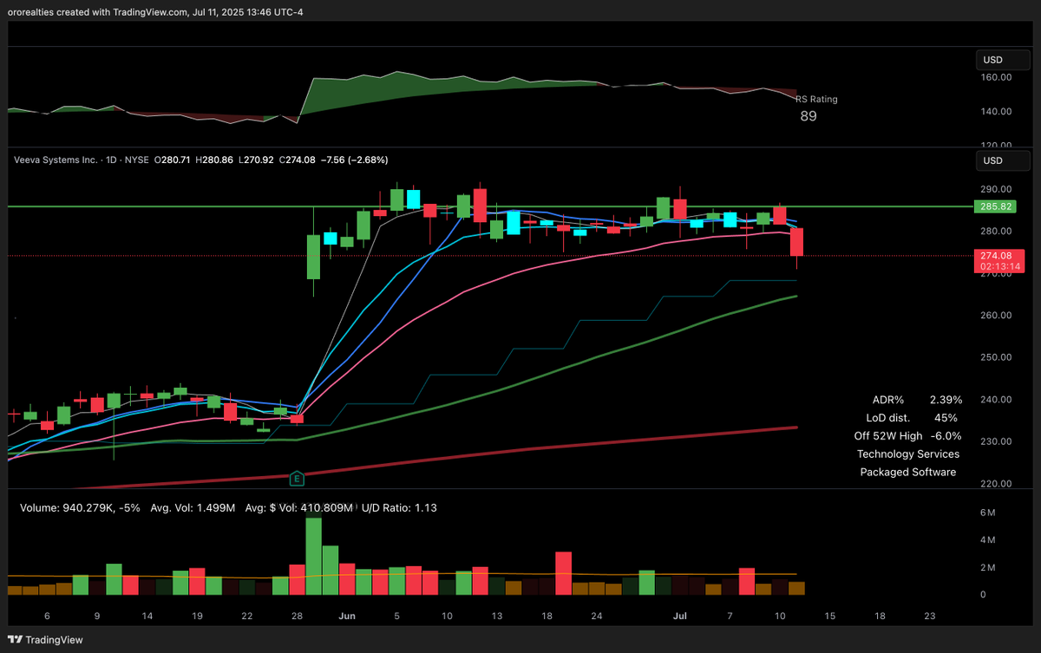
Task: Click the Technology Services sector text
Action: click(908, 454)
